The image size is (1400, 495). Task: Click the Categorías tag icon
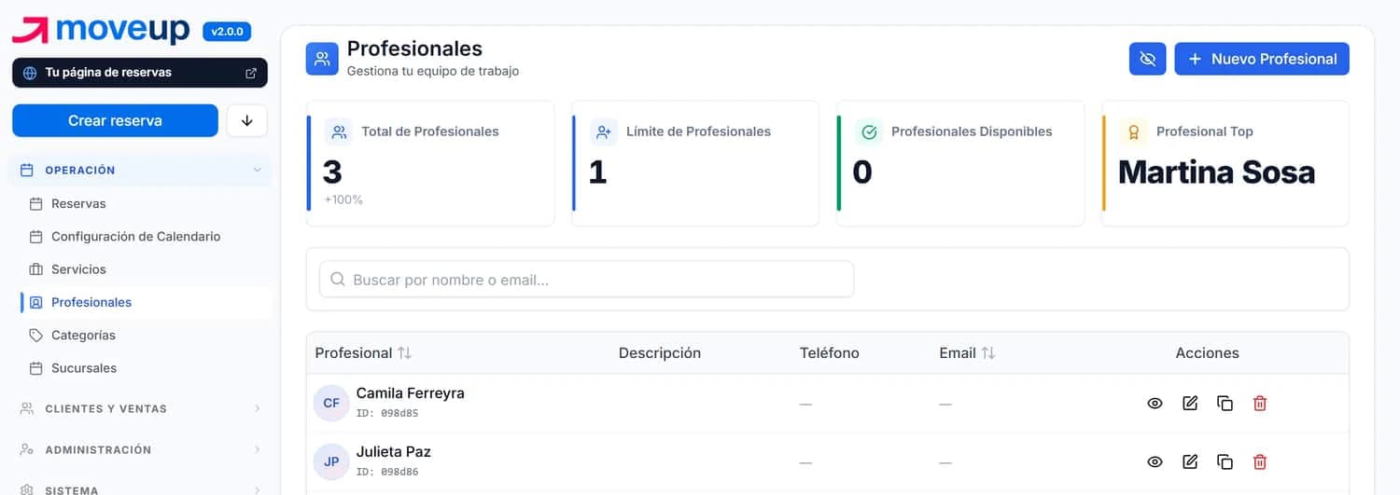point(36,335)
